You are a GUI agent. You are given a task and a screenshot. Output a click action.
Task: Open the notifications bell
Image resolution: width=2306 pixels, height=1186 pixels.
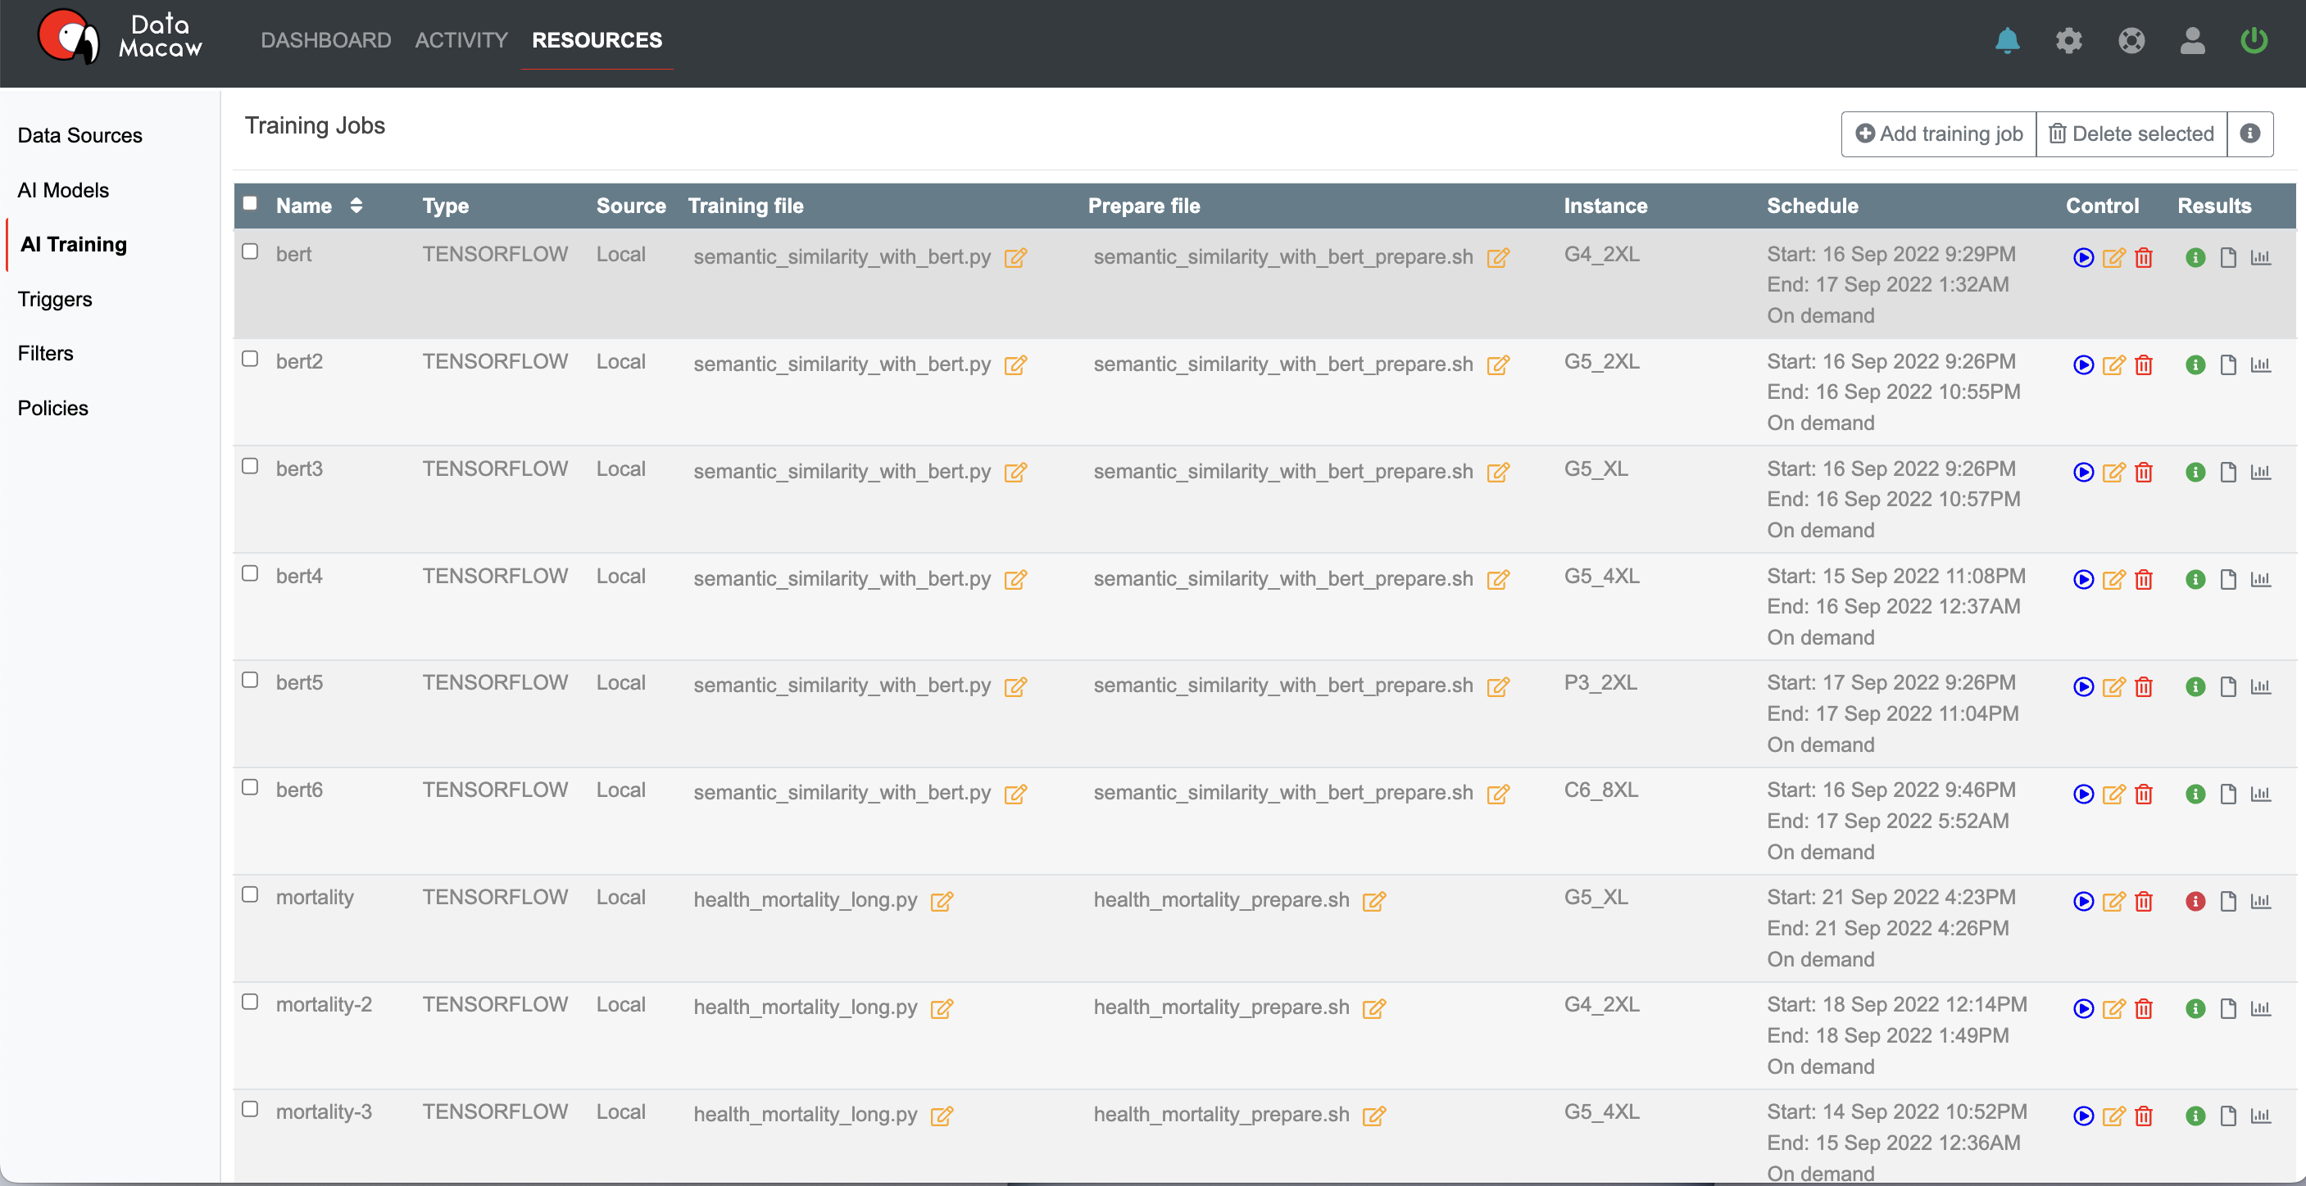click(2007, 40)
